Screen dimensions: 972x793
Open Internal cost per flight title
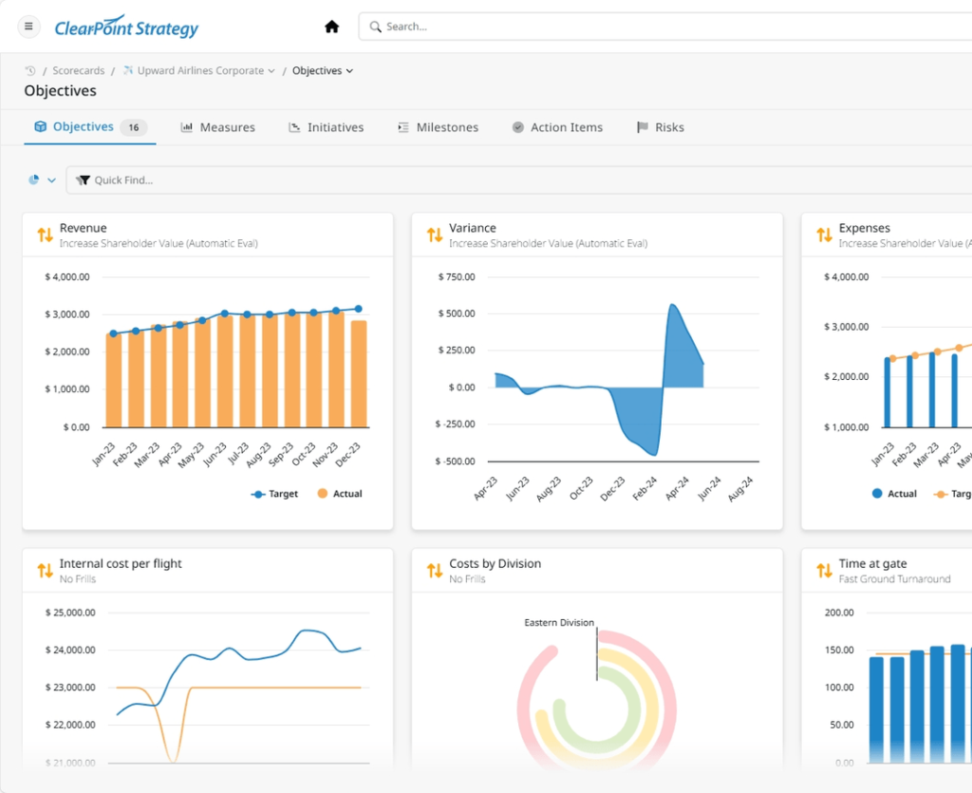pyautogui.click(x=121, y=563)
